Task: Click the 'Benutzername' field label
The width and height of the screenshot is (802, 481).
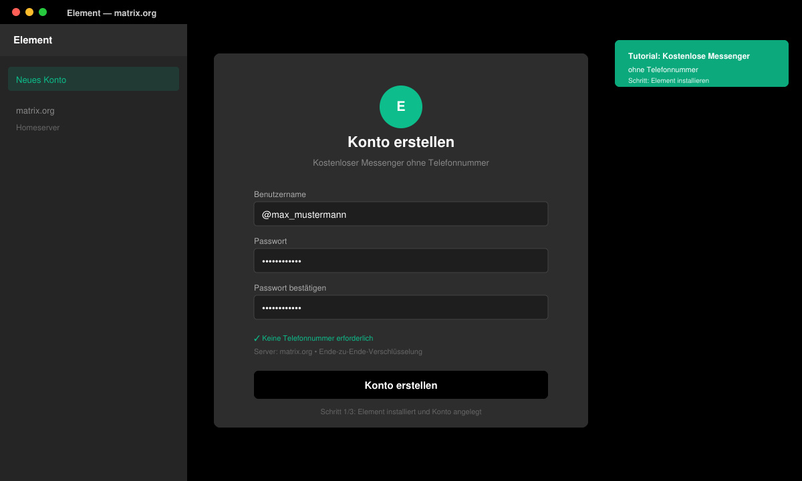Action: (x=280, y=194)
